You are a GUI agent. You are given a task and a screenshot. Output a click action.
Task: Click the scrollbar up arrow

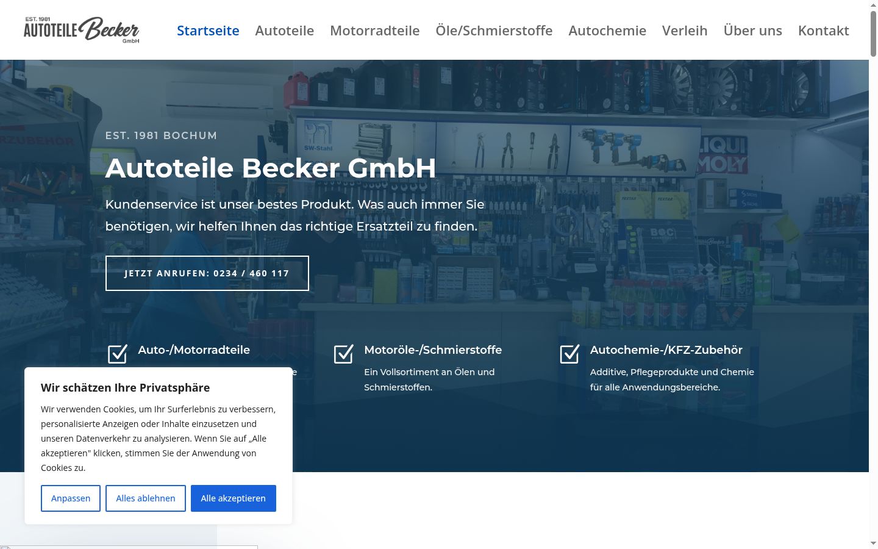click(873, 5)
